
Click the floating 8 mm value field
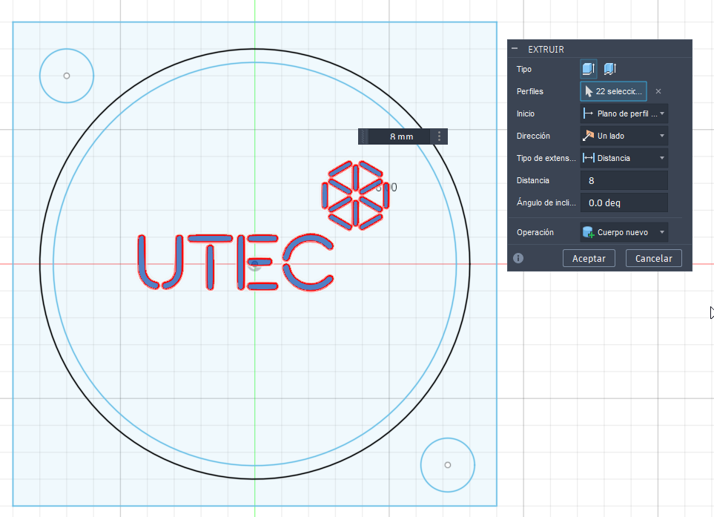[400, 136]
